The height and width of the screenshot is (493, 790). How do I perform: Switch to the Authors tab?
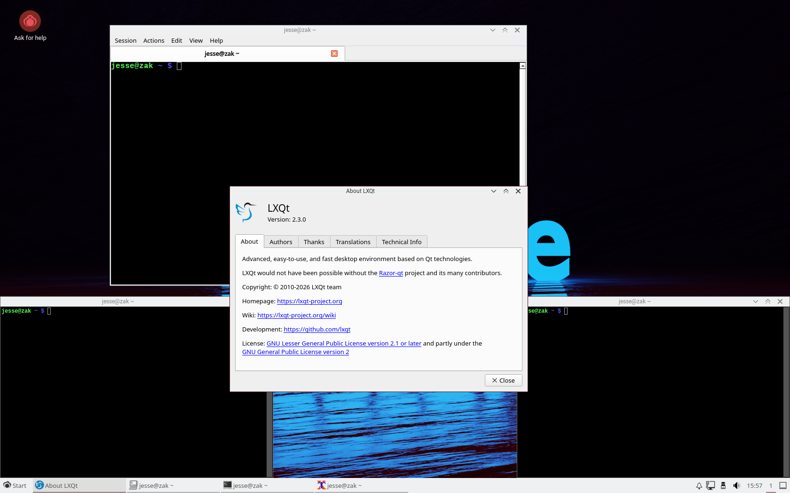(x=281, y=242)
